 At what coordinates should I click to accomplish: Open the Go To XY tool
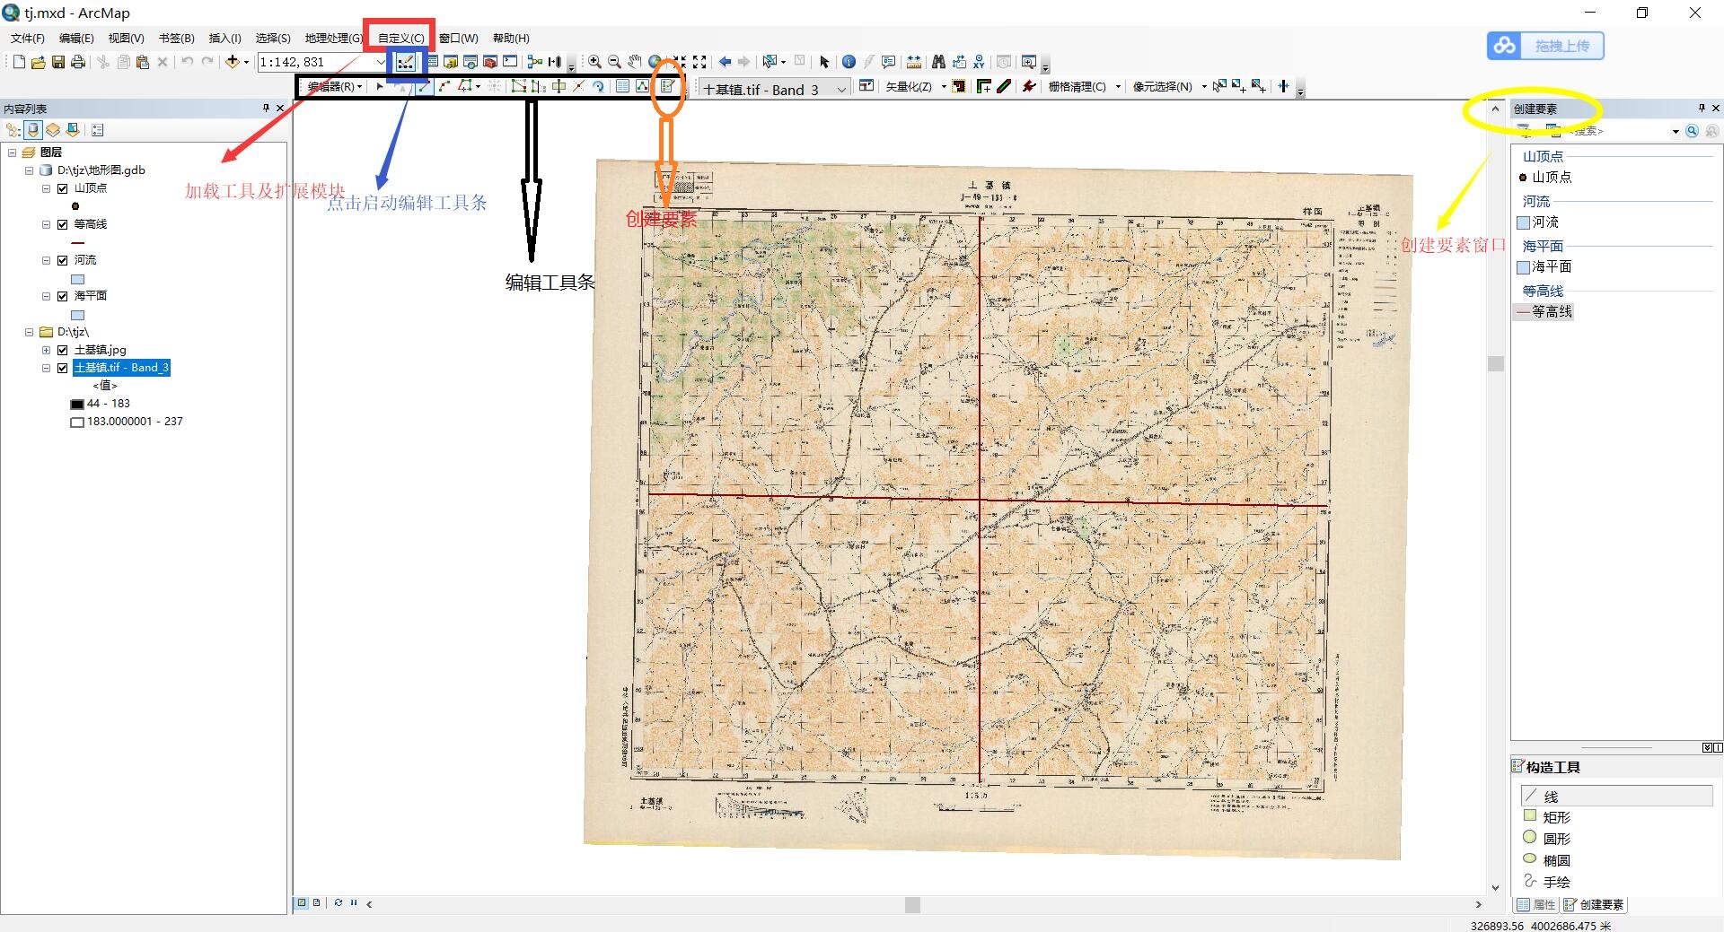(x=979, y=62)
